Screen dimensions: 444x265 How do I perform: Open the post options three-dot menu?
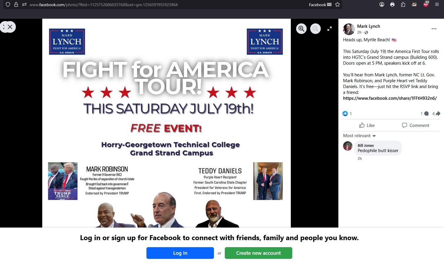pyautogui.click(x=434, y=29)
